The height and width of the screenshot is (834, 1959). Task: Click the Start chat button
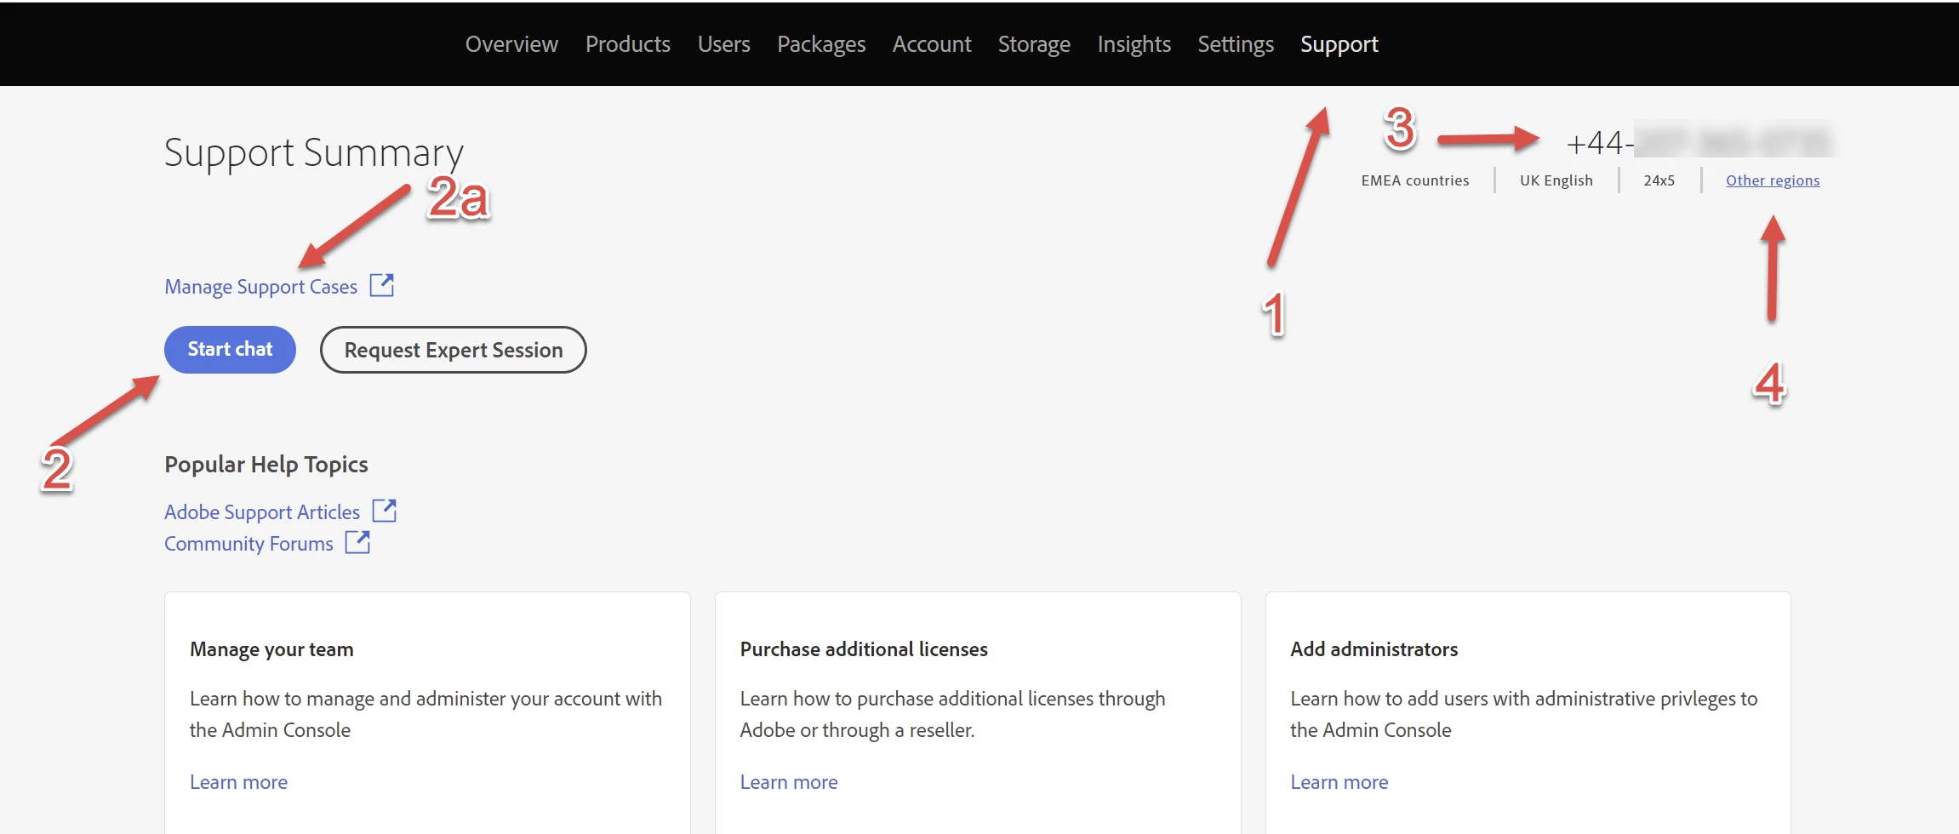pos(230,350)
